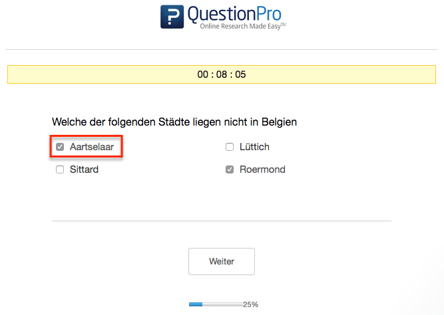Uncheck the Aartselaar checkbox
This screenshot has width=444, height=315.
click(60, 147)
